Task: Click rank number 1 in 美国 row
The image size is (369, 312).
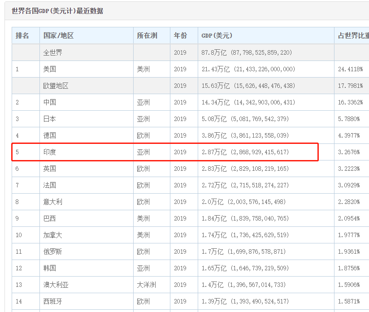Action: point(17,69)
